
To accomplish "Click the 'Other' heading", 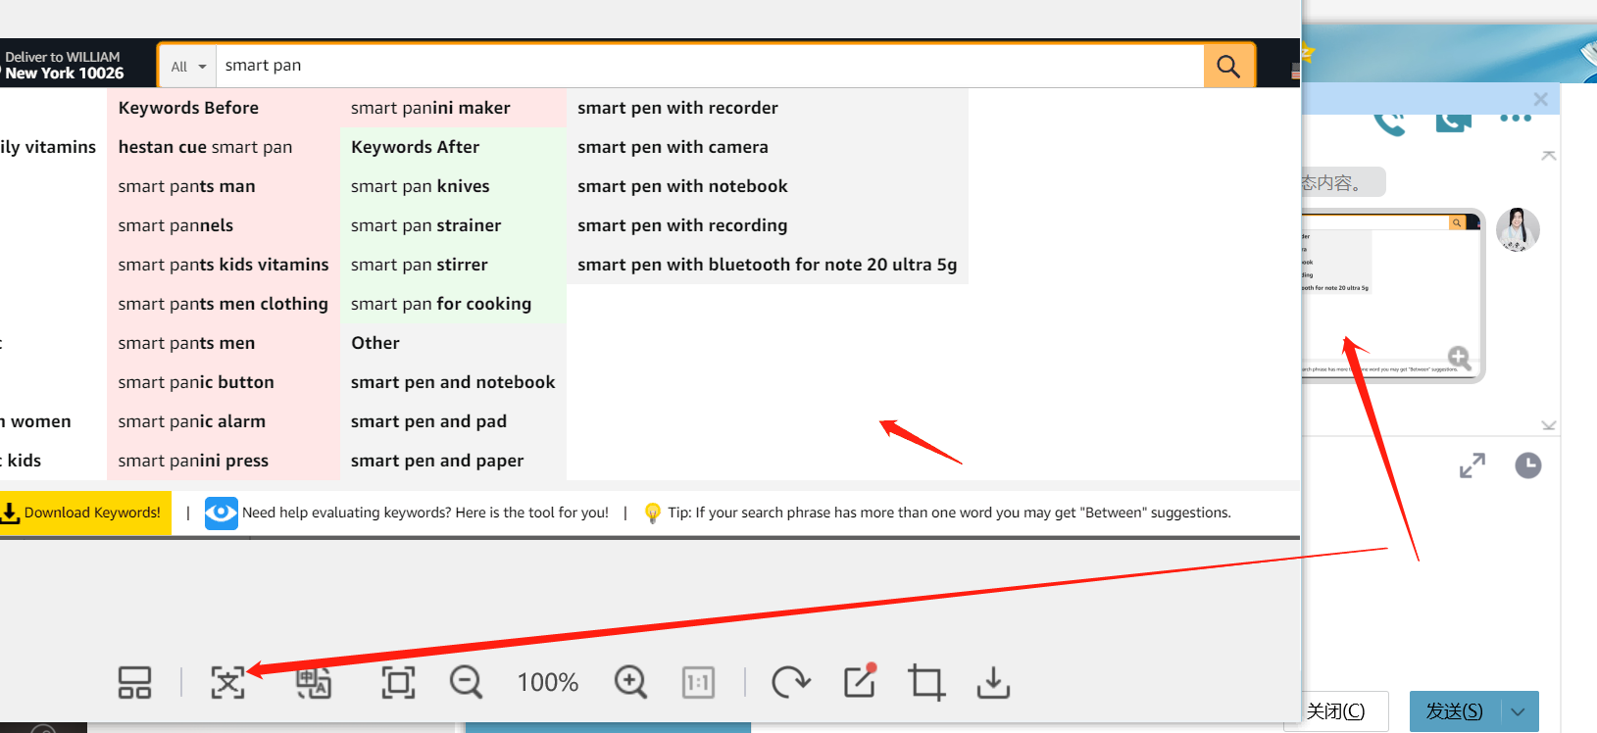I will pos(375,343).
